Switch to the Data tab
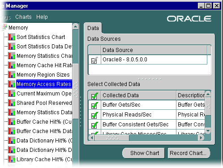The height and width of the screenshot is (168, 223). [x=93, y=28]
